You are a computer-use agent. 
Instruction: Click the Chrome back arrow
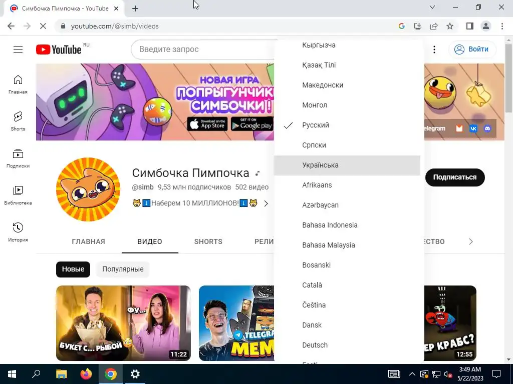[x=11, y=26]
